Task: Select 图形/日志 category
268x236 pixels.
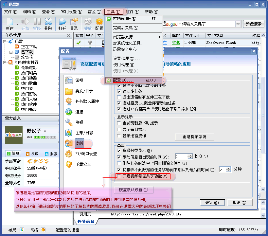Action: [79, 133]
